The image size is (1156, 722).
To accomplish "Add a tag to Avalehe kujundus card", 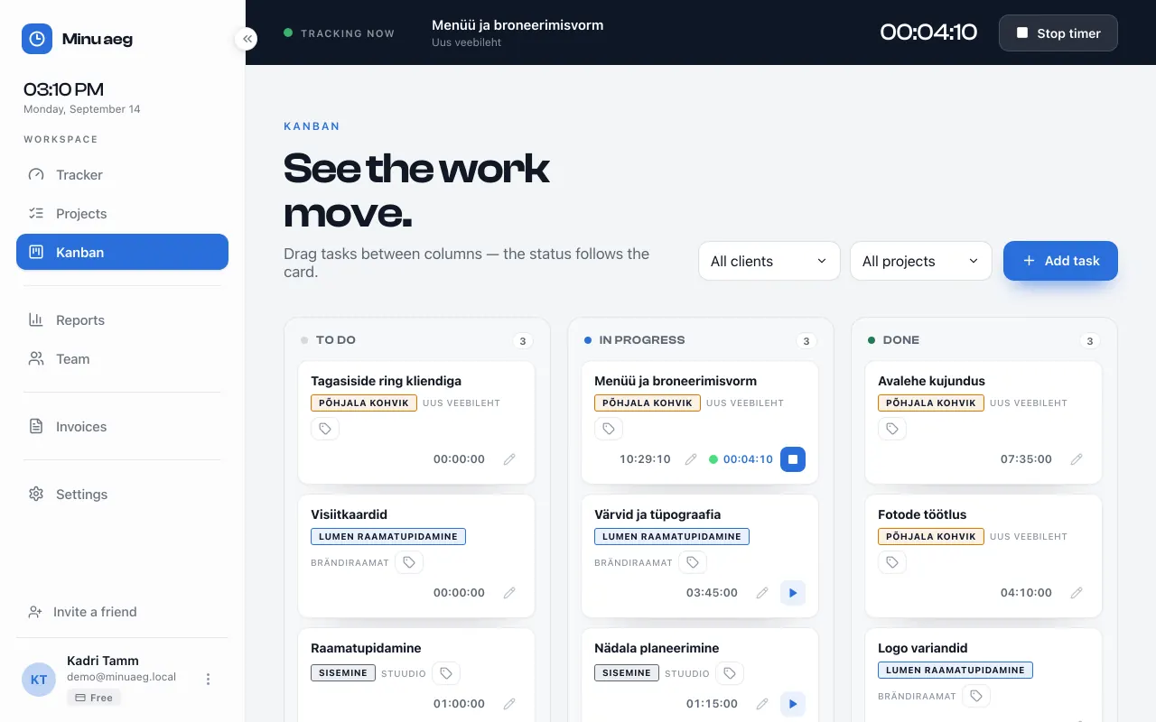I will (892, 429).
